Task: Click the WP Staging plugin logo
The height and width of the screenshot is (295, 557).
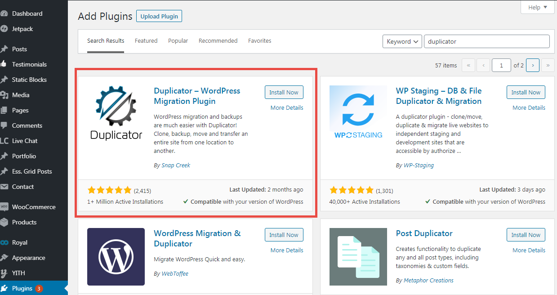Action: click(358, 114)
